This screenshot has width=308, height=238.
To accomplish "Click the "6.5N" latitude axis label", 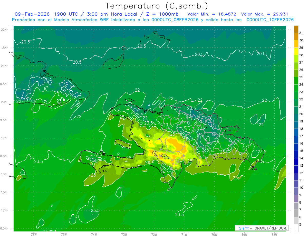I will [x=4, y=228].
